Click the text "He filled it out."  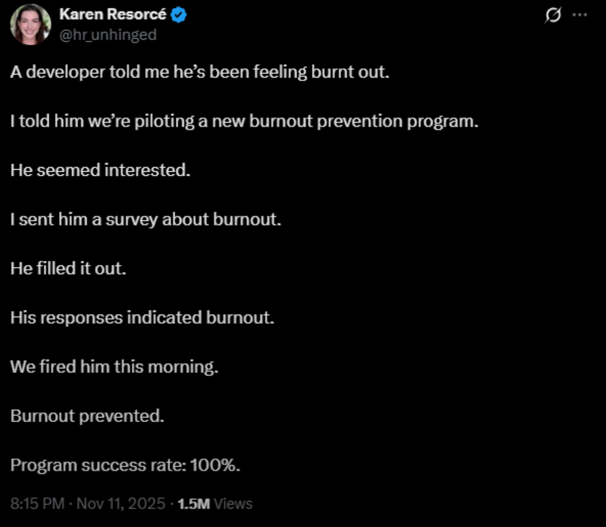click(68, 268)
